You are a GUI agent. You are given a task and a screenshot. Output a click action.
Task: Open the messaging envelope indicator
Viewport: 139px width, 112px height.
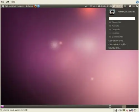91,6
